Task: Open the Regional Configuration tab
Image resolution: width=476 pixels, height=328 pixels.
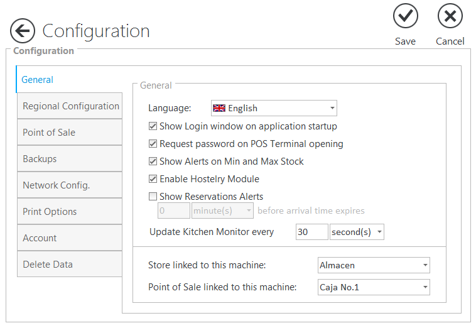Action: click(x=70, y=106)
